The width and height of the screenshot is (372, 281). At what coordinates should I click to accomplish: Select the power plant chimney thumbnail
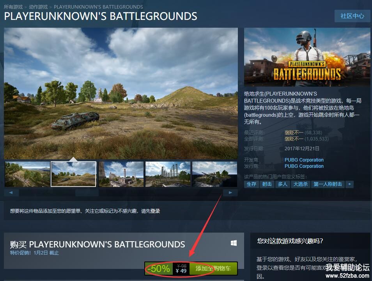pyautogui.click(x=121, y=174)
